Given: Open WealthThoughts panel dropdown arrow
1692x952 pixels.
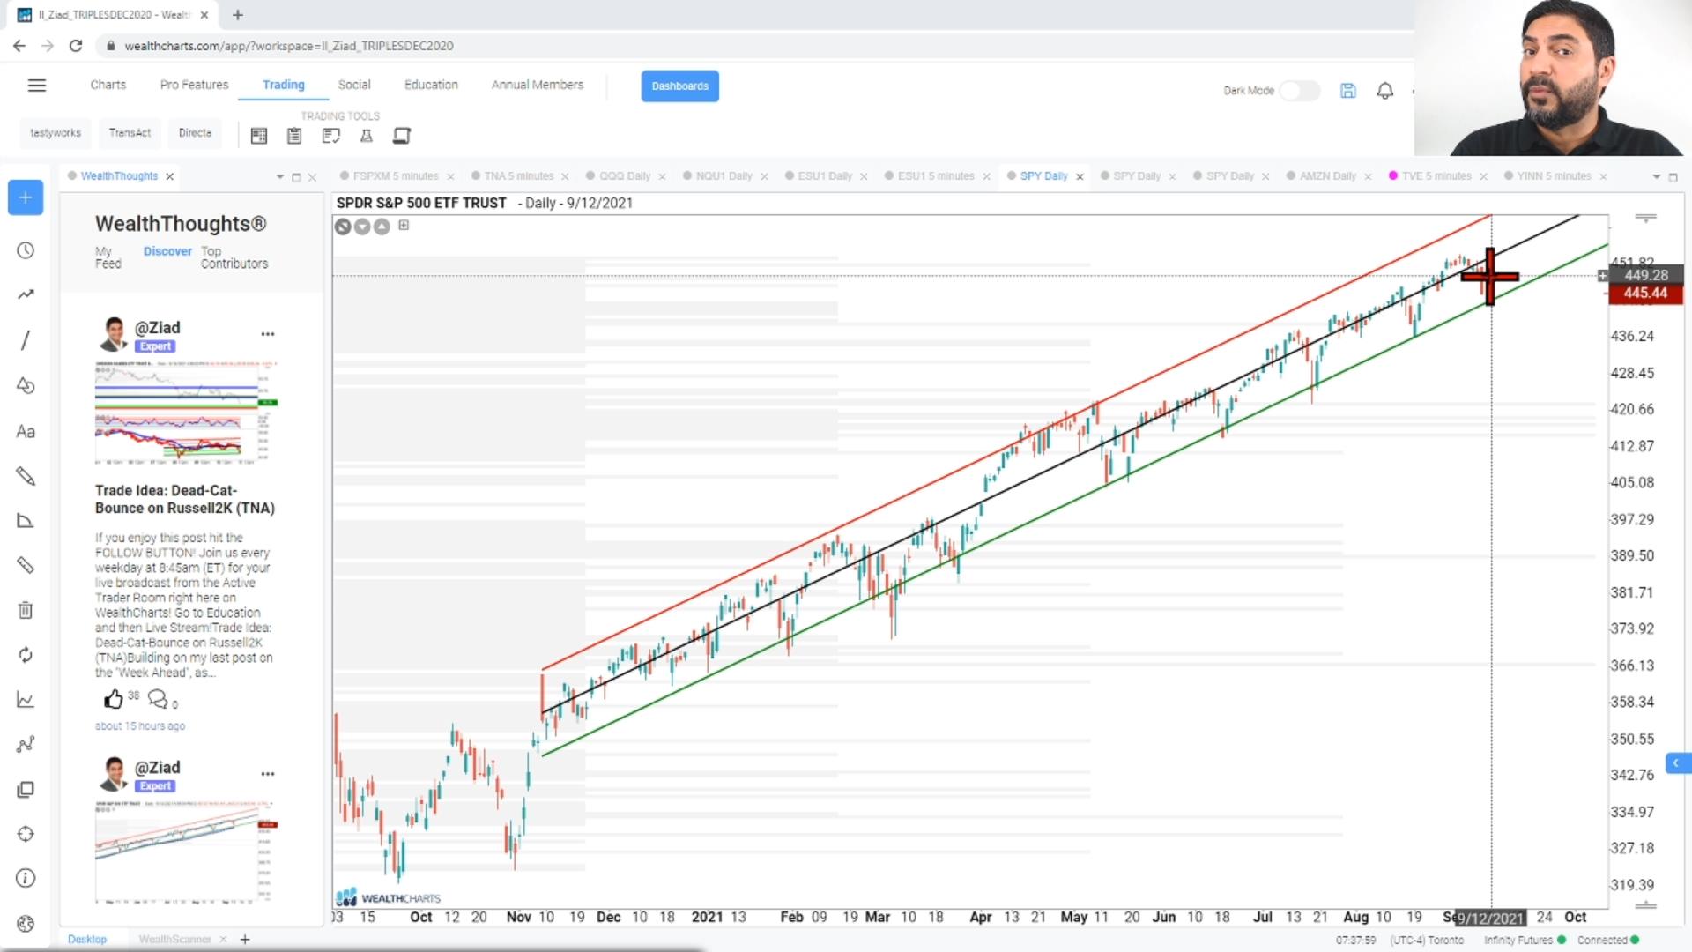Looking at the screenshot, I should pos(280,177).
